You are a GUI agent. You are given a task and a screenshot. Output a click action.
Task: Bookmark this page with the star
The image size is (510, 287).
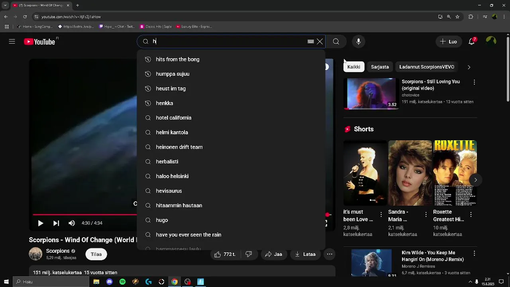pos(457,17)
